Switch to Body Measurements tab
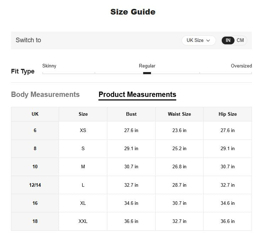This screenshot has height=235, width=264. click(x=45, y=94)
